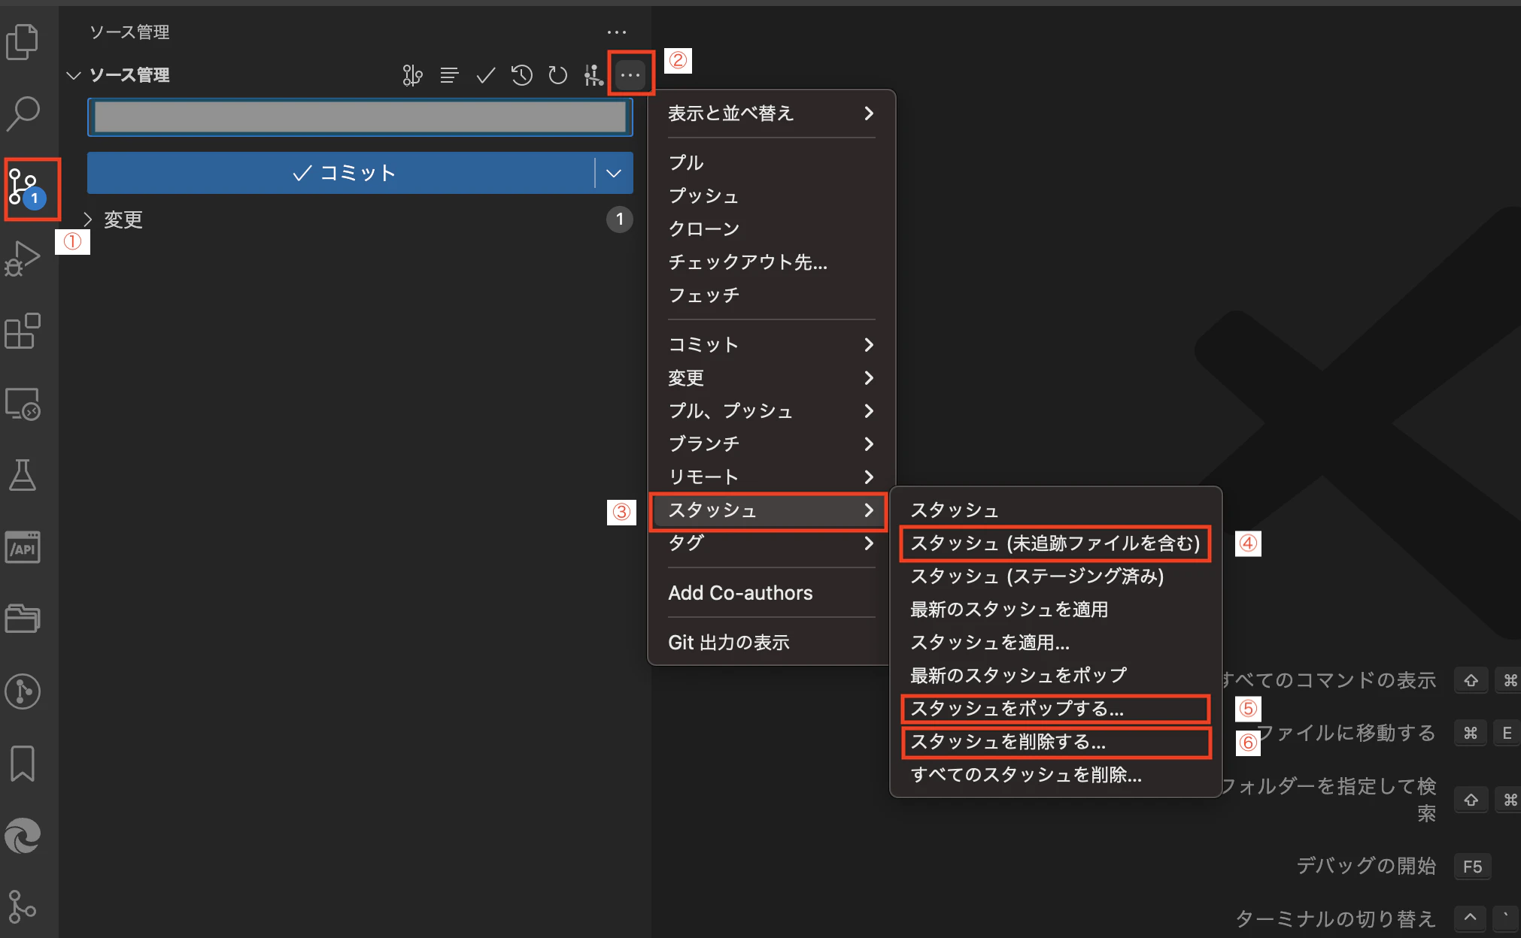Open the More Actions ellipsis menu
The height and width of the screenshot is (938, 1521).
pyautogui.click(x=629, y=74)
